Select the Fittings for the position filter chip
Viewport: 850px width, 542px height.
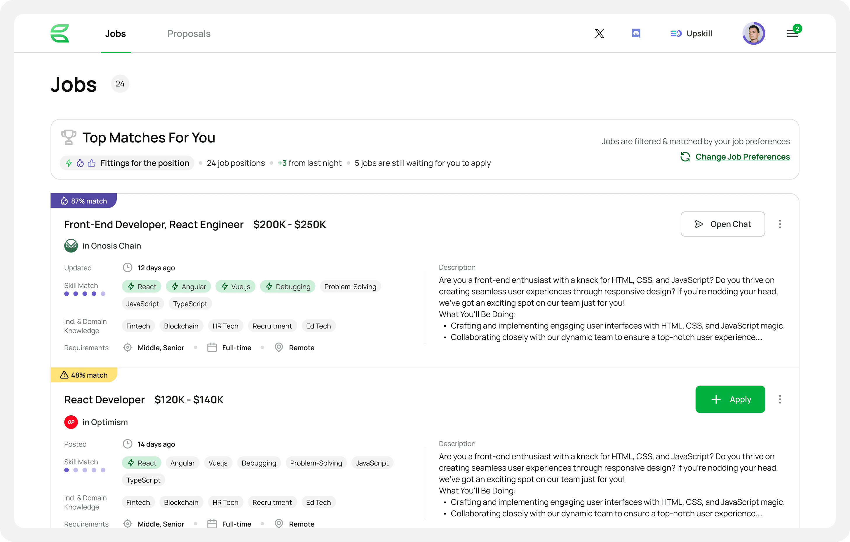[127, 163]
